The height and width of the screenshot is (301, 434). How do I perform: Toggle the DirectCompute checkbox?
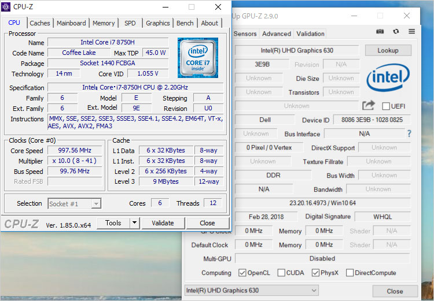point(350,273)
